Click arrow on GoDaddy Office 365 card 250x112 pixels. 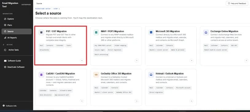[137, 101]
